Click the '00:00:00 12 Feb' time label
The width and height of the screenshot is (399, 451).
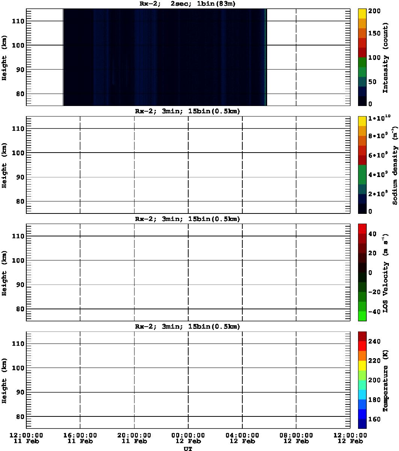(188, 438)
